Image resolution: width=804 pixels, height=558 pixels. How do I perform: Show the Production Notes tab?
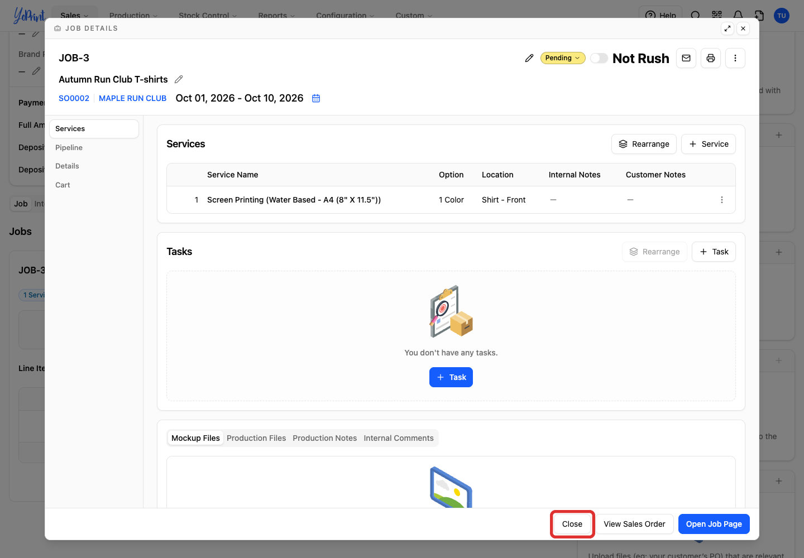(x=325, y=438)
